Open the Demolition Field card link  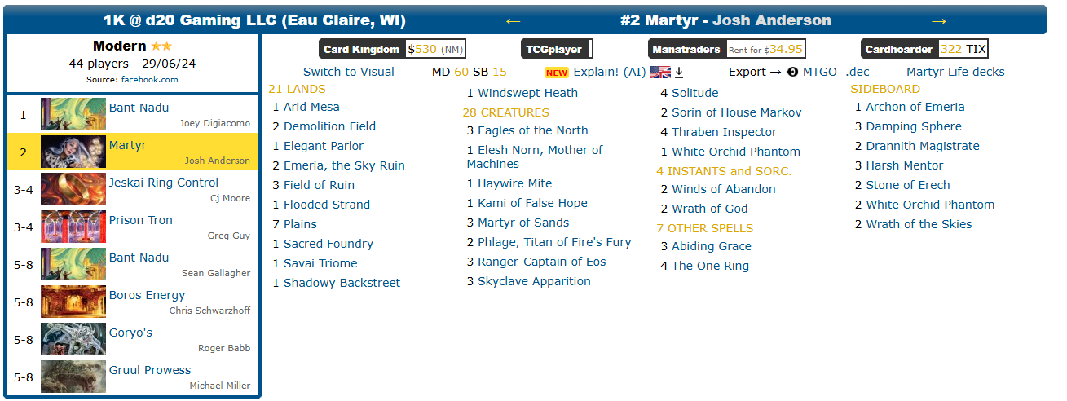click(x=329, y=126)
